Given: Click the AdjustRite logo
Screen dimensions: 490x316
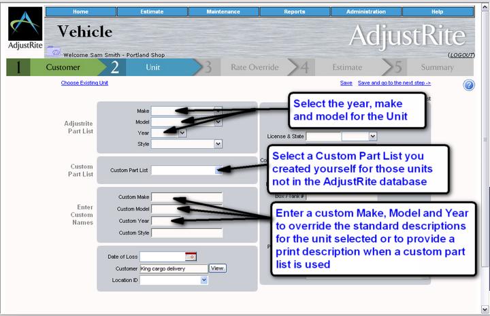Looking at the screenshot, I should tap(25, 29).
